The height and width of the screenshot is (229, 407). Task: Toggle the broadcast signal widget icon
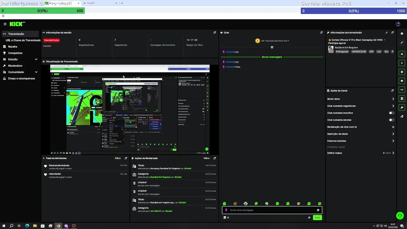click(x=402, y=90)
